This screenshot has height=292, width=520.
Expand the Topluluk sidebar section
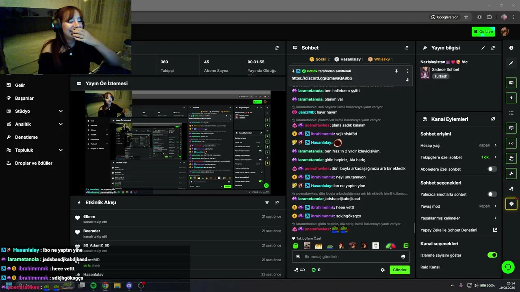(61, 150)
